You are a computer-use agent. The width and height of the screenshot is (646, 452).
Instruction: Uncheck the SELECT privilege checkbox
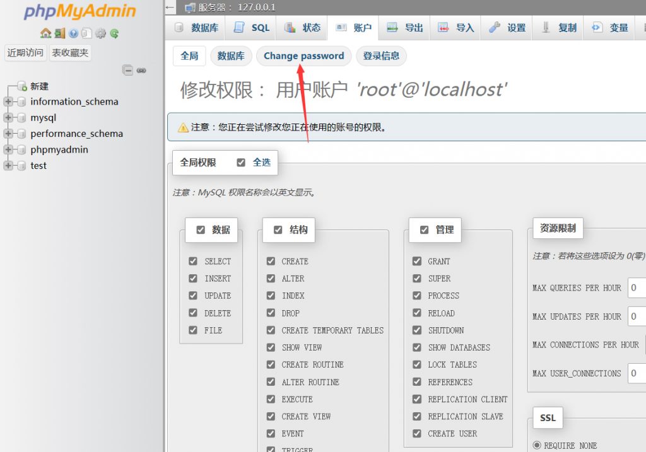(x=193, y=261)
